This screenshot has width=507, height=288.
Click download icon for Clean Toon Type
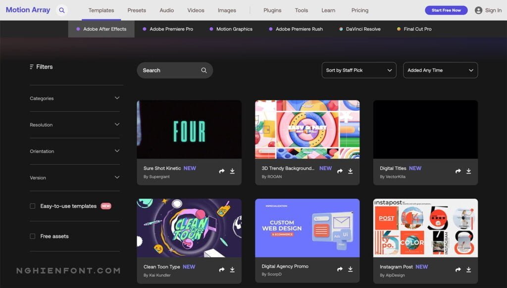pyautogui.click(x=232, y=270)
